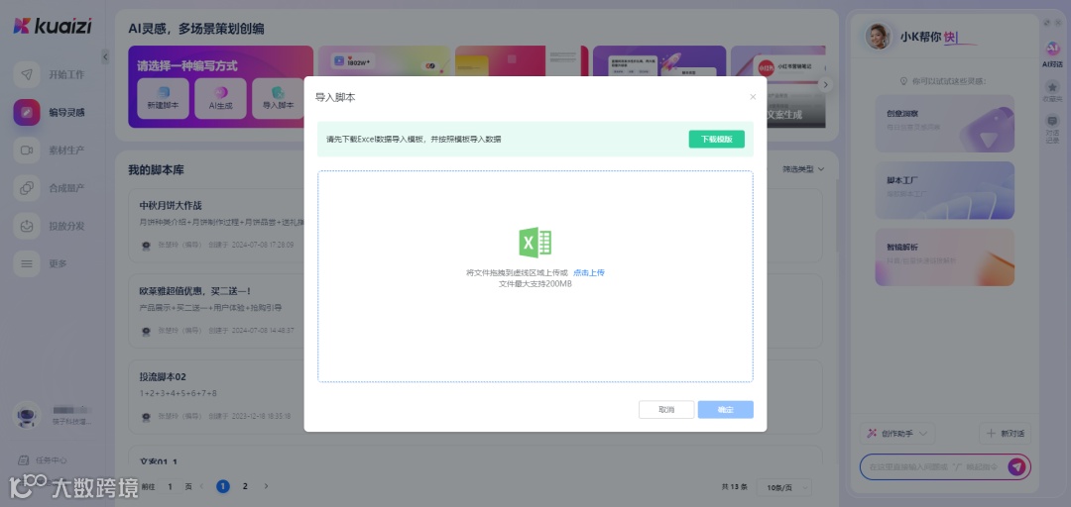Click the 下载模版 button
The image size is (1071, 507).
tap(717, 140)
